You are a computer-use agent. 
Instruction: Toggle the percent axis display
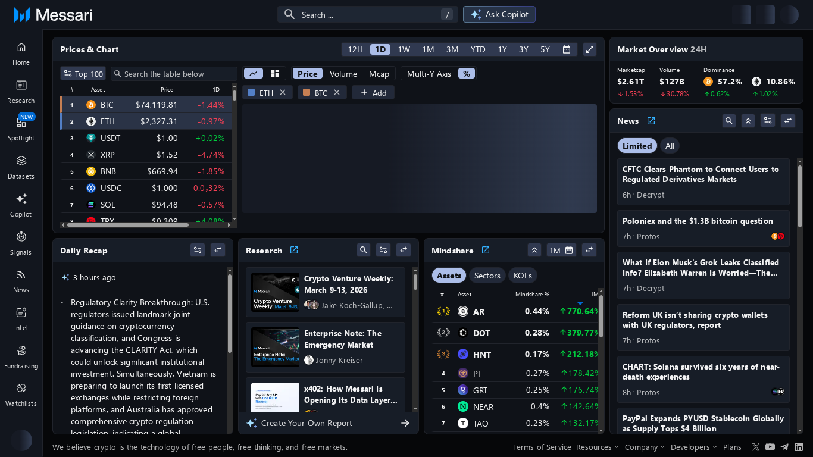467,73
